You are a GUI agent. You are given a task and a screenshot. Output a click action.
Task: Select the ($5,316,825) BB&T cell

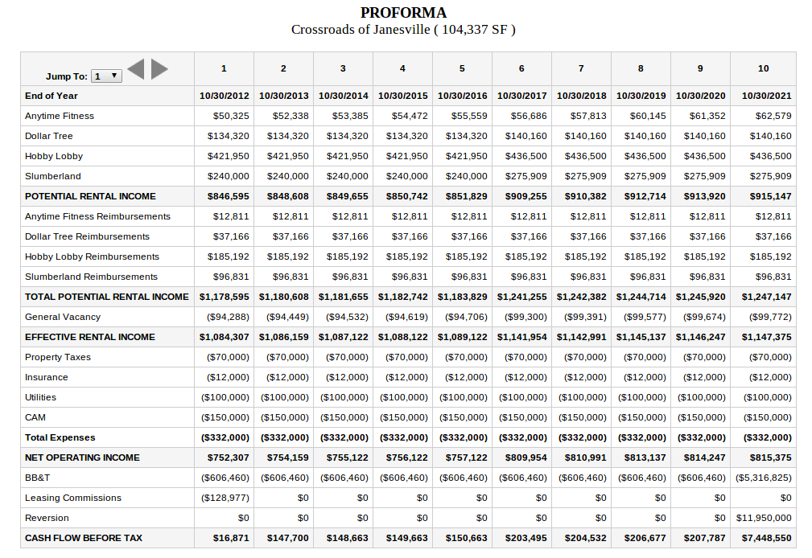[764, 478]
